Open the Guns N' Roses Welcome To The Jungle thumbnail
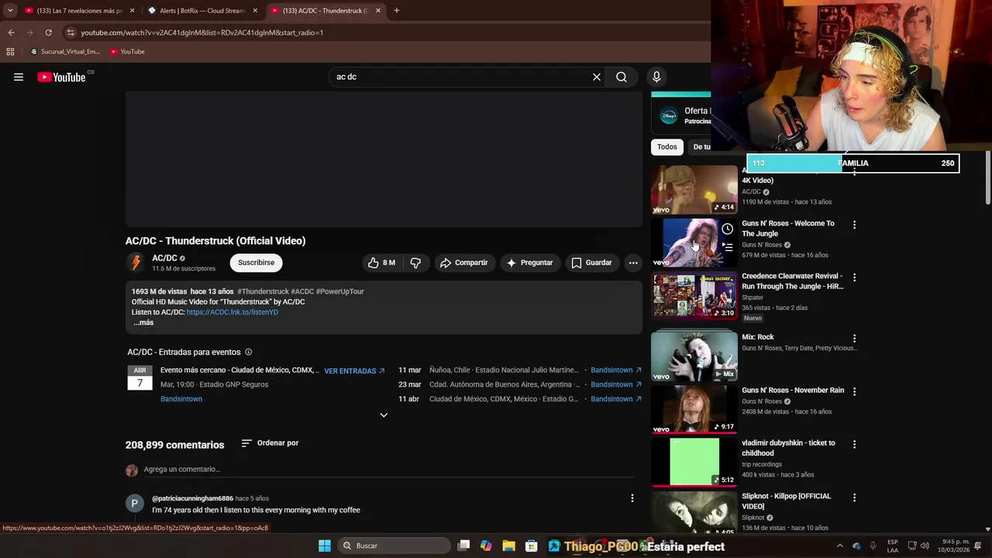992x558 pixels. 694,243
